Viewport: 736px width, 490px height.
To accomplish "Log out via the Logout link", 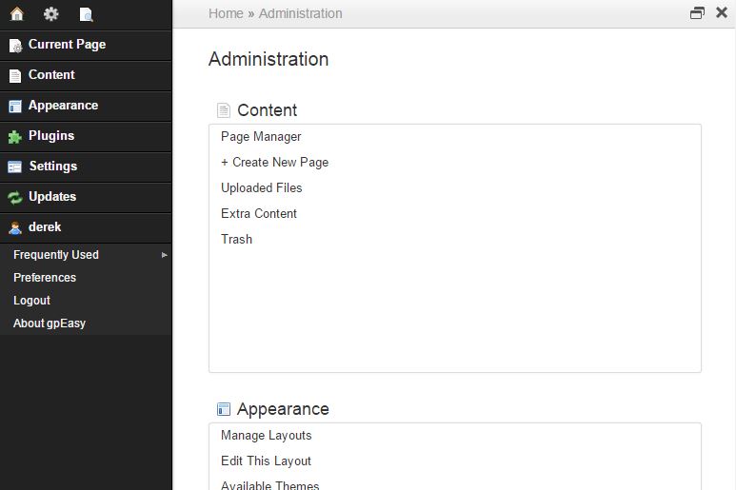I will click(31, 301).
